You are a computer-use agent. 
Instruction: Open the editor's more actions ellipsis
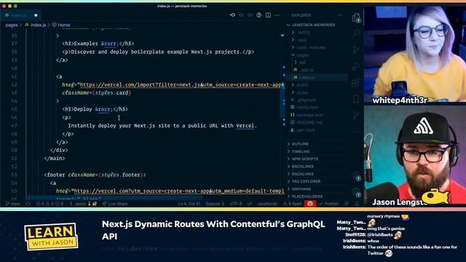(277, 15)
